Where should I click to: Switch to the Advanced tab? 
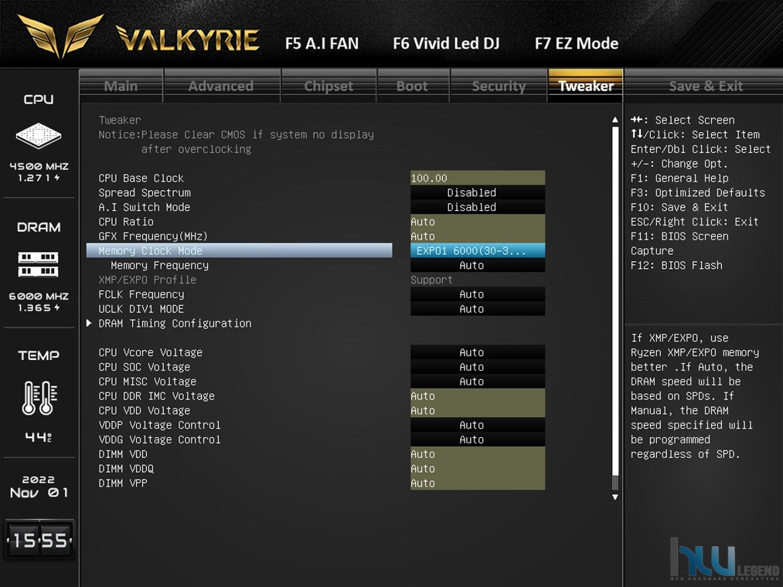tap(221, 86)
